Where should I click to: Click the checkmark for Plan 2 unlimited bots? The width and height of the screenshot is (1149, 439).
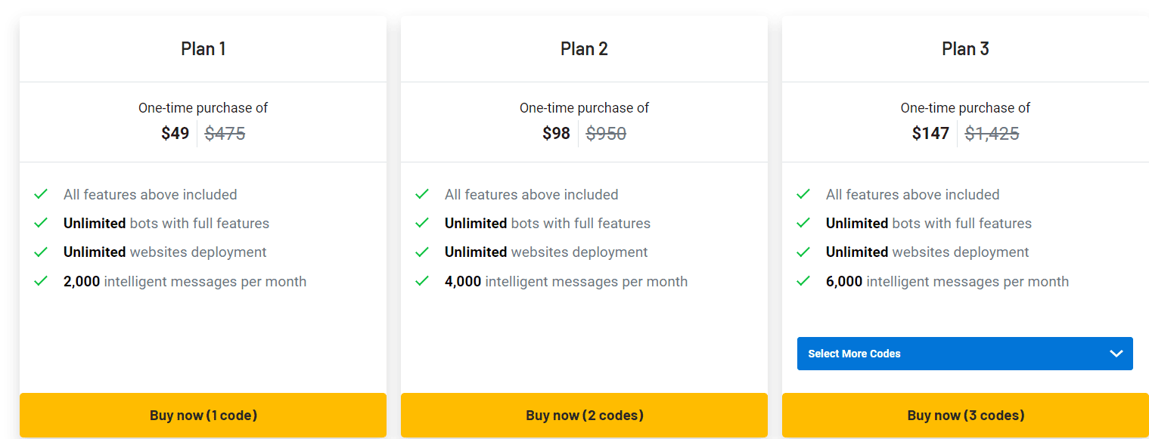click(x=423, y=223)
